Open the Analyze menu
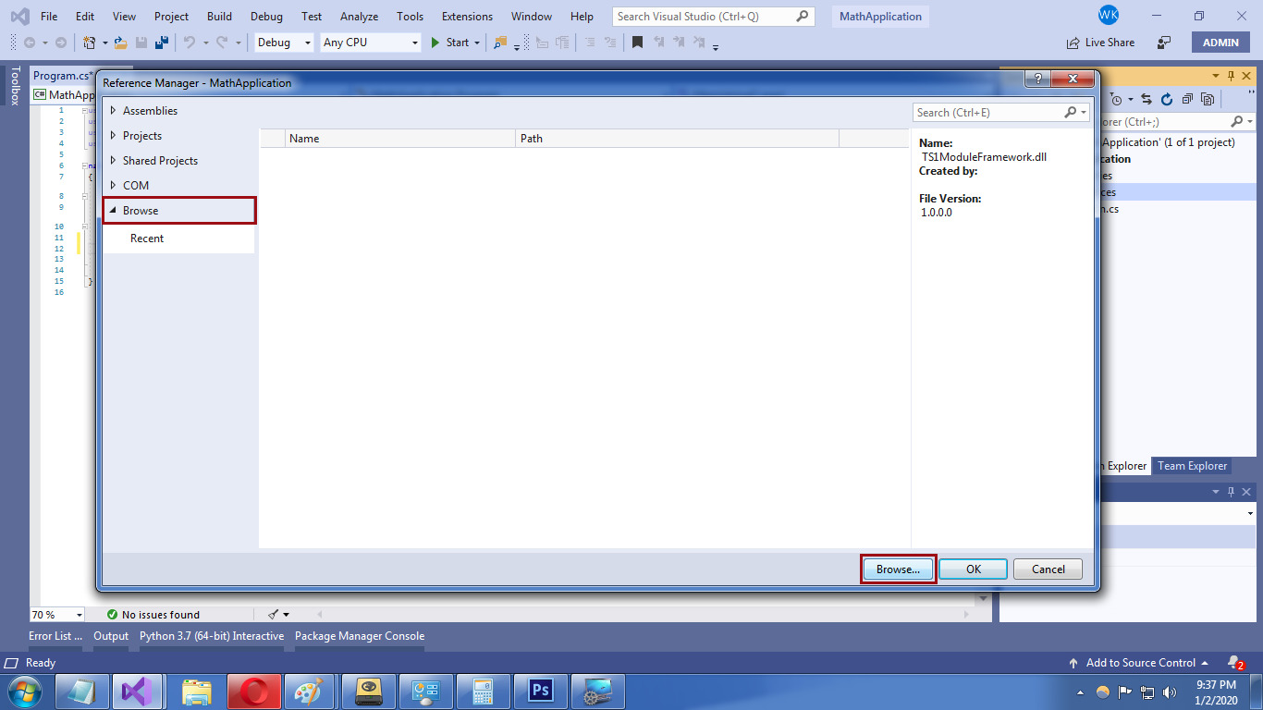1263x710 pixels. click(359, 17)
